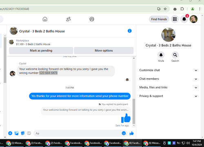The width and height of the screenshot is (204, 147).
Task: Click Crystal's avatar beside her message
Action: coord(13,74)
